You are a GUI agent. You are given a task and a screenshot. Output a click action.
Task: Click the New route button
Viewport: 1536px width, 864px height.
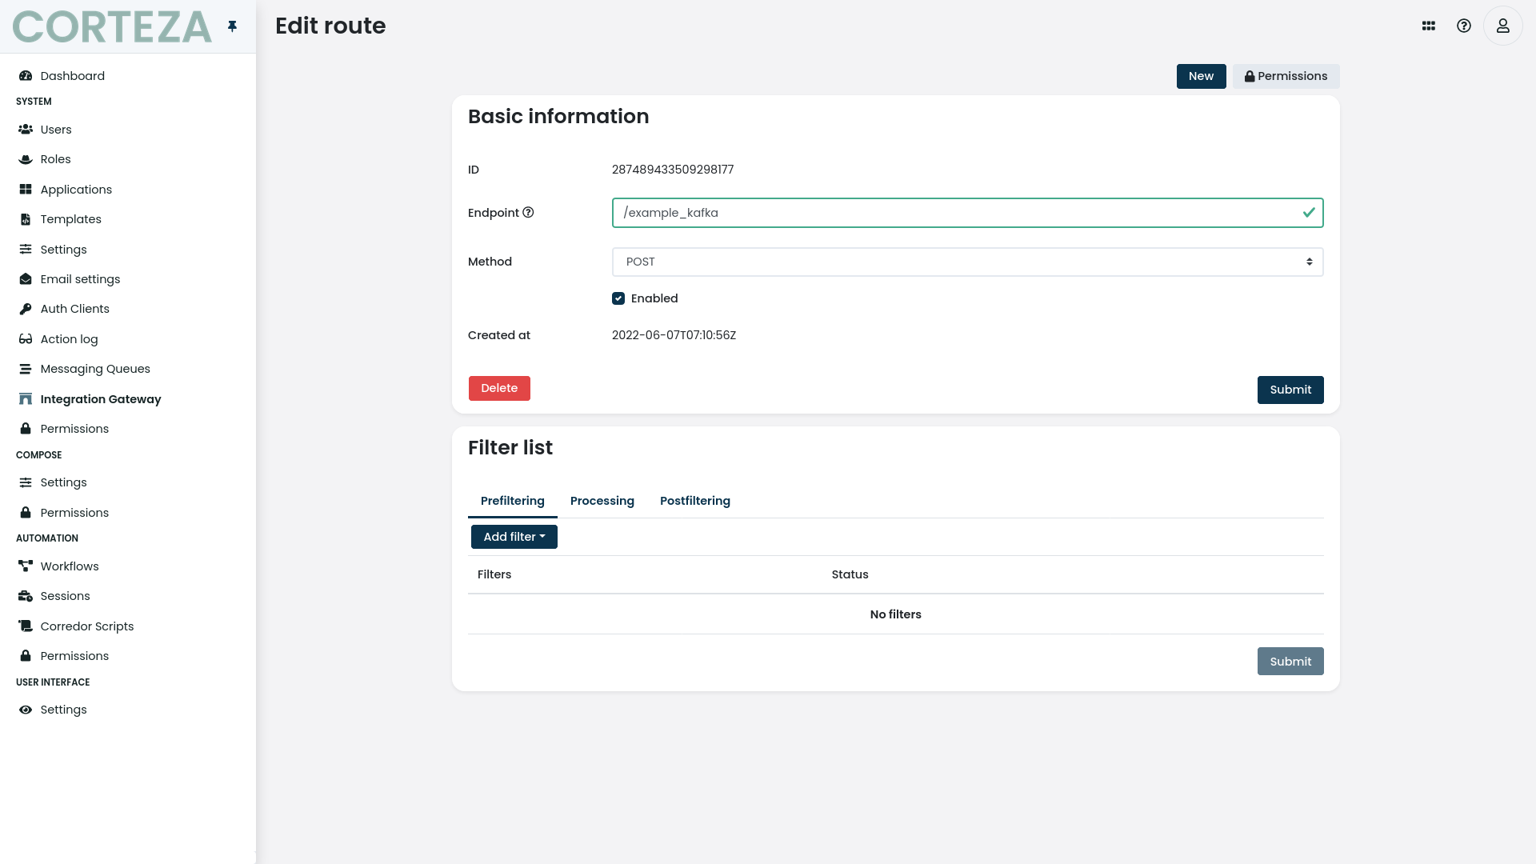[1201, 76]
